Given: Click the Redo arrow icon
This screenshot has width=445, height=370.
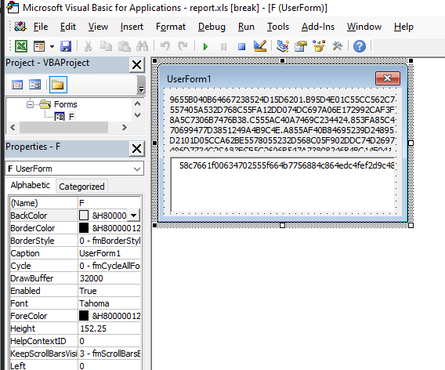Looking at the screenshot, I should pos(183,46).
